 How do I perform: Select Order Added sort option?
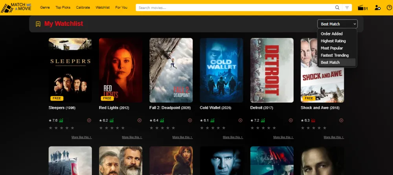coord(337,34)
